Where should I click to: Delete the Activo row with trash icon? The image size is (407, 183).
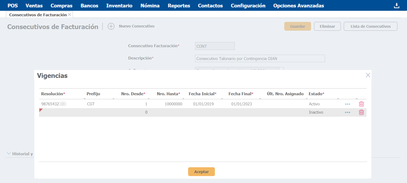pyautogui.click(x=361, y=104)
